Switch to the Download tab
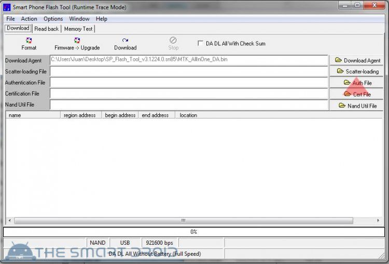 point(18,29)
